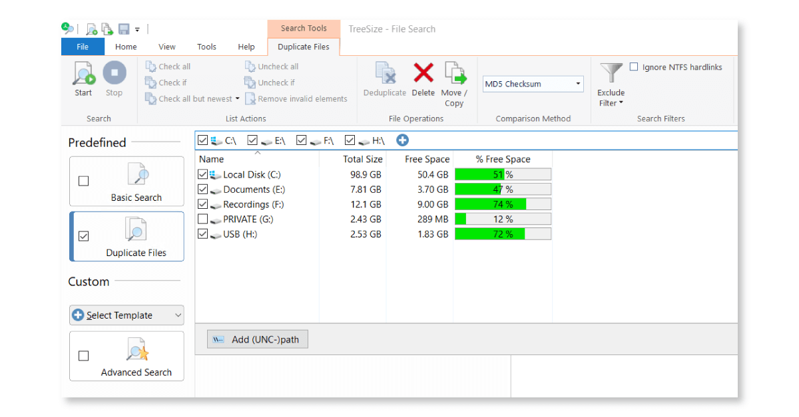Enable Ignore NTFS hardlinks checkbox
Image resolution: width=799 pixels, height=417 pixels.
click(x=634, y=67)
